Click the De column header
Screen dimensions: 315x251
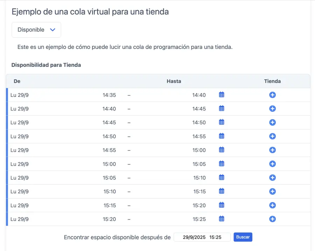click(x=17, y=81)
